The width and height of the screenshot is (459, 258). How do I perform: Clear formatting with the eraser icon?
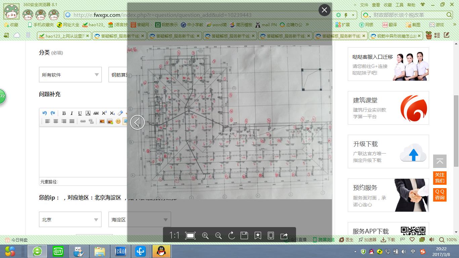120,113
